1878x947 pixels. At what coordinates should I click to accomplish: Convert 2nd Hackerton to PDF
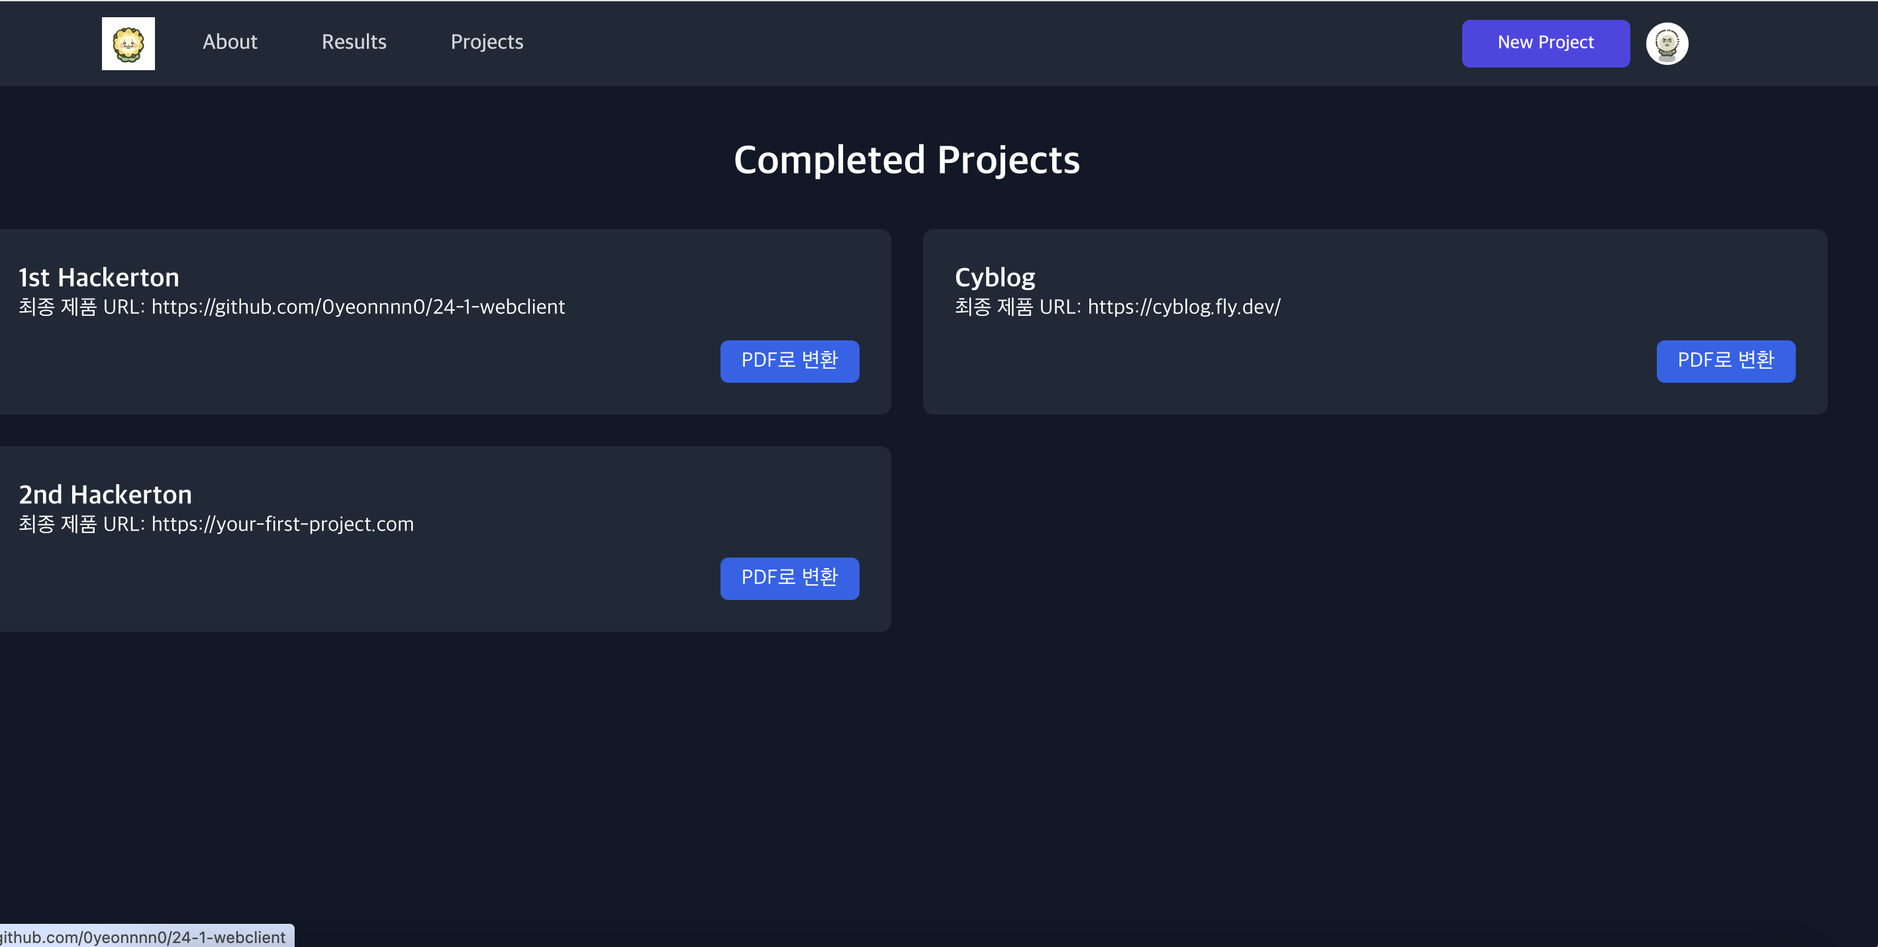[789, 578]
